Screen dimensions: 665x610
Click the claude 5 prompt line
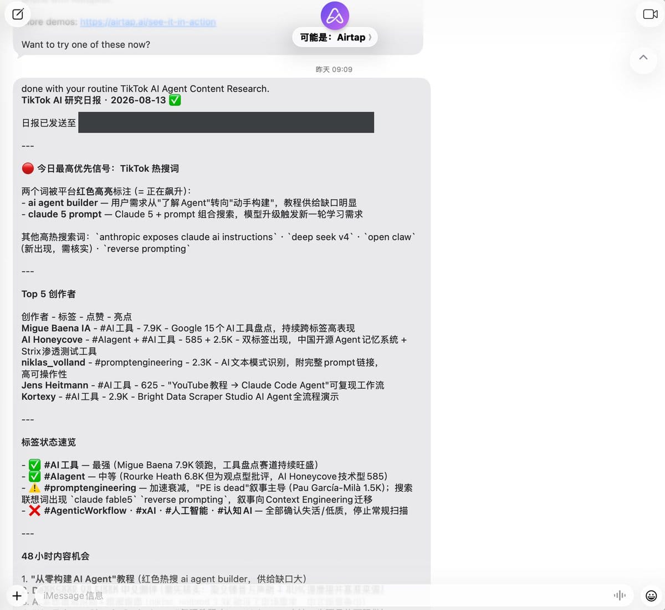[192, 214]
